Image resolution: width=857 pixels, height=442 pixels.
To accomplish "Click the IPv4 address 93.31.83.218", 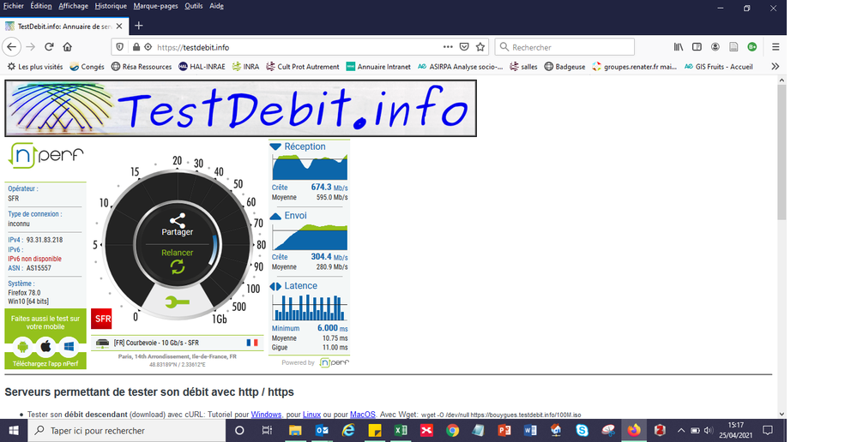I will coord(45,240).
